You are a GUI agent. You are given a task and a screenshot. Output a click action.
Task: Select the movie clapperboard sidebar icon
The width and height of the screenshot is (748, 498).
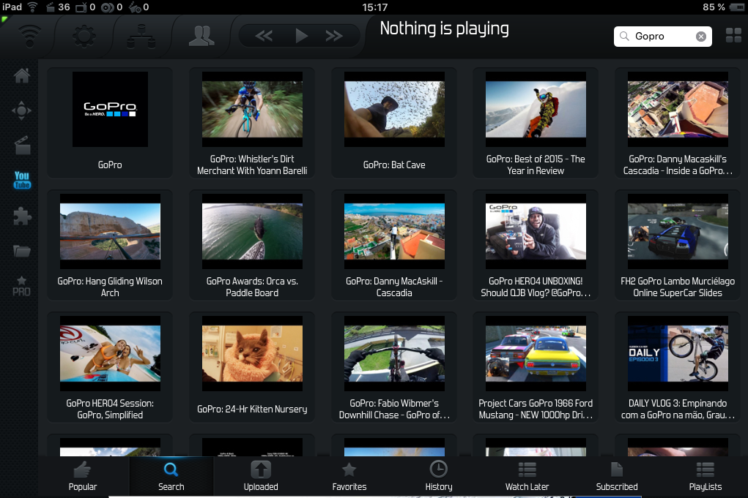(x=22, y=146)
